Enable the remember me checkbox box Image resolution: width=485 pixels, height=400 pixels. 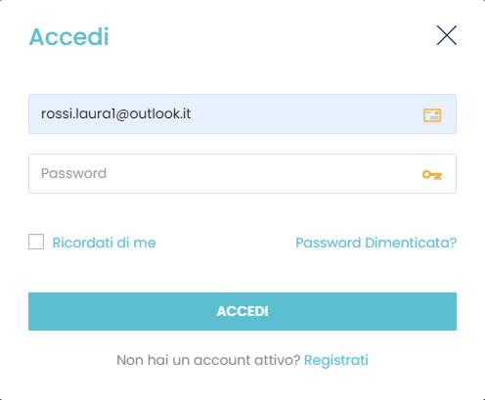pyautogui.click(x=36, y=242)
